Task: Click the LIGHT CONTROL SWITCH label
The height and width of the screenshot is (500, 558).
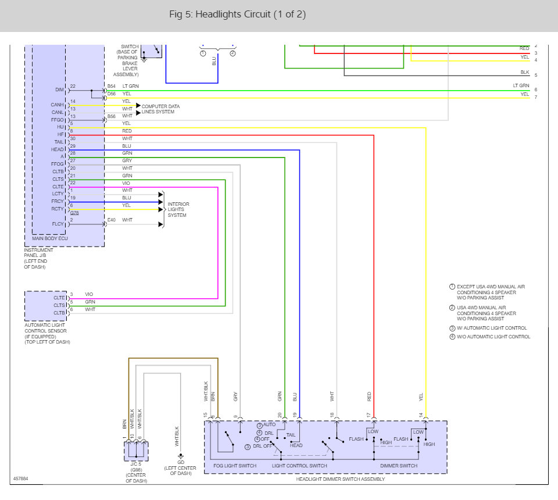Action: pyautogui.click(x=299, y=466)
